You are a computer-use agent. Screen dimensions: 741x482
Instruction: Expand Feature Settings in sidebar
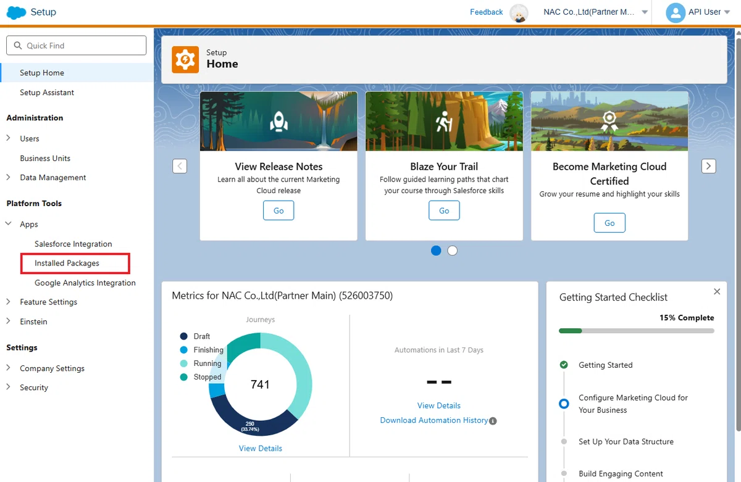point(9,302)
